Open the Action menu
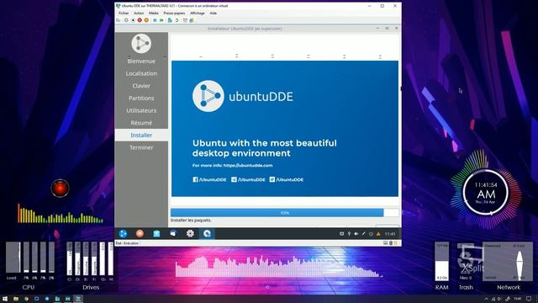The image size is (538, 303). [x=139, y=13]
